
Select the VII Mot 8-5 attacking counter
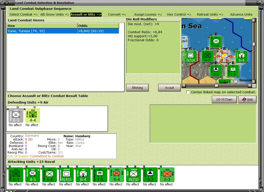[32, 175]
